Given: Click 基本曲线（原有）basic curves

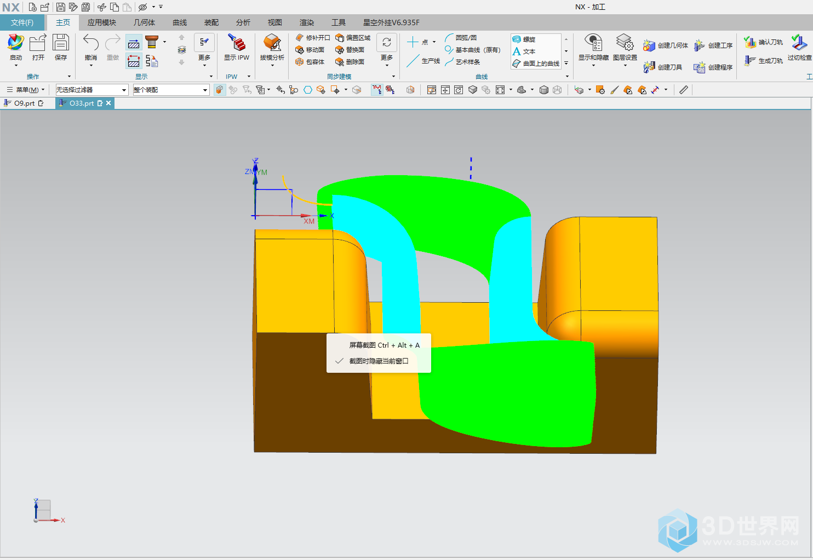Looking at the screenshot, I should tap(473, 50).
